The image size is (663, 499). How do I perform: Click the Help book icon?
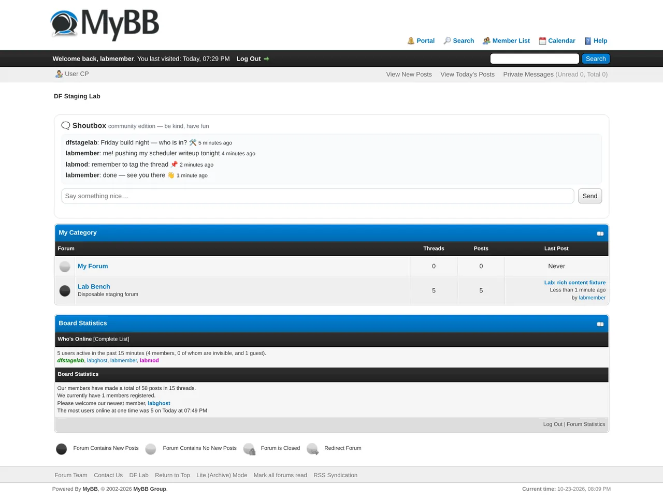click(588, 41)
